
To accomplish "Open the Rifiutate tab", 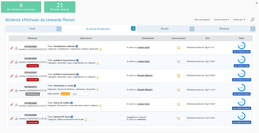I will [226, 29].
